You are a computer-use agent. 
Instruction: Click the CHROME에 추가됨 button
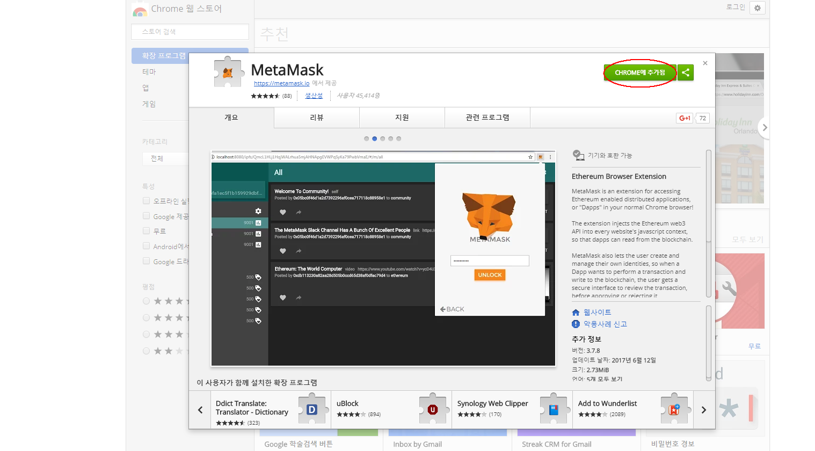[x=639, y=72]
